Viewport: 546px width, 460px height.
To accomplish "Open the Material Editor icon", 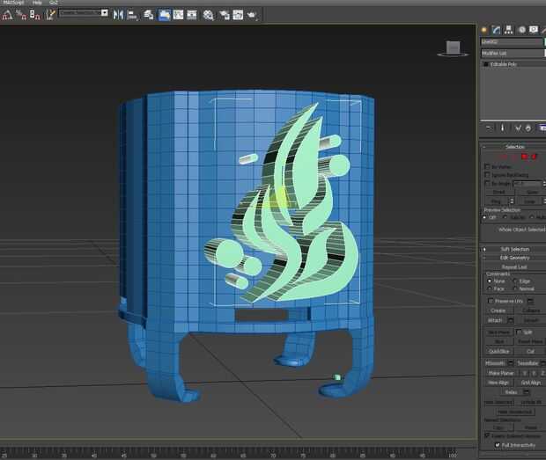I will (208, 15).
